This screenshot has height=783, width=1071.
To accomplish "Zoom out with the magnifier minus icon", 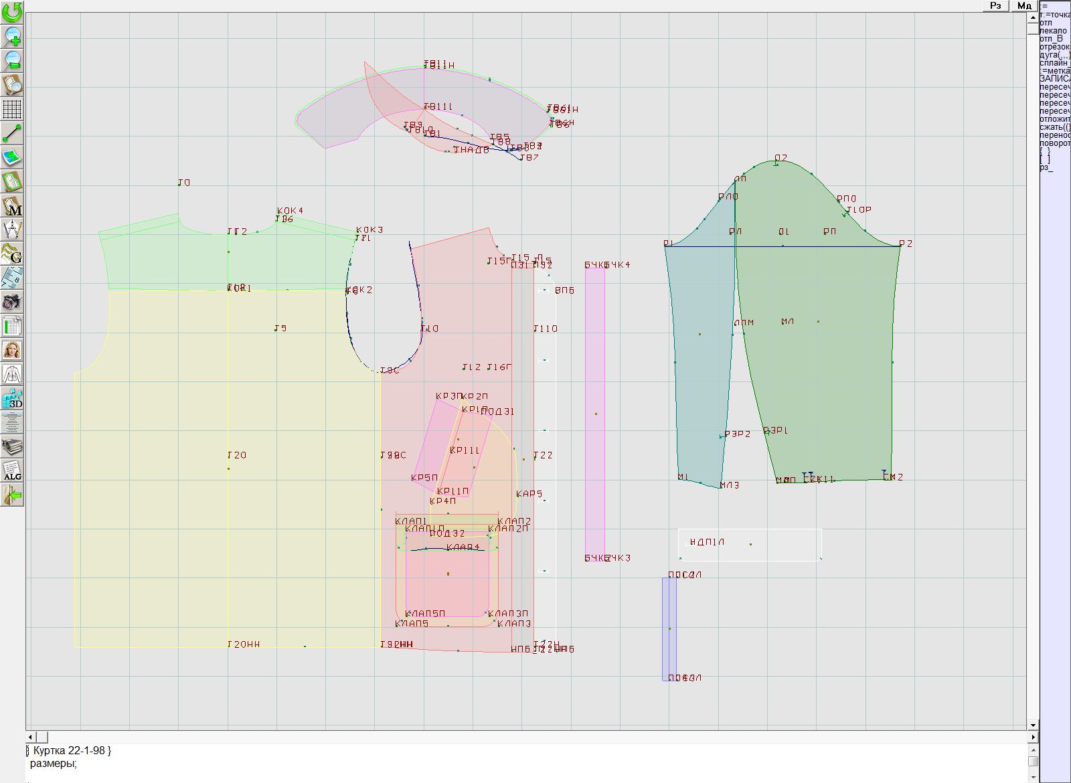I will (12, 60).
